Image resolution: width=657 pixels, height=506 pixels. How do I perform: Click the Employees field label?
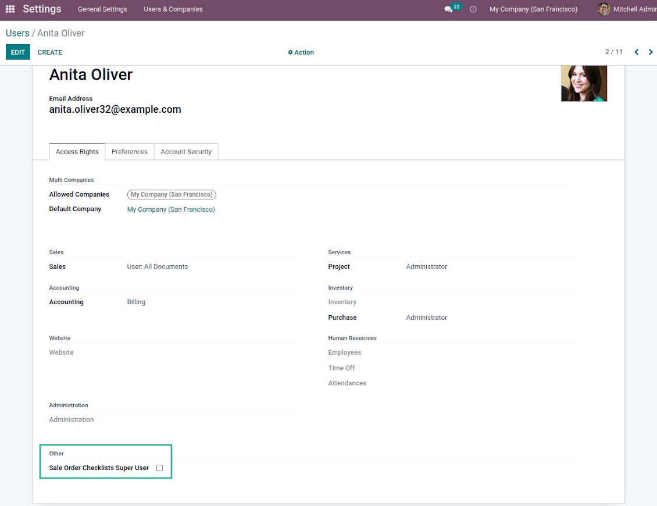click(x=344, y=352)
